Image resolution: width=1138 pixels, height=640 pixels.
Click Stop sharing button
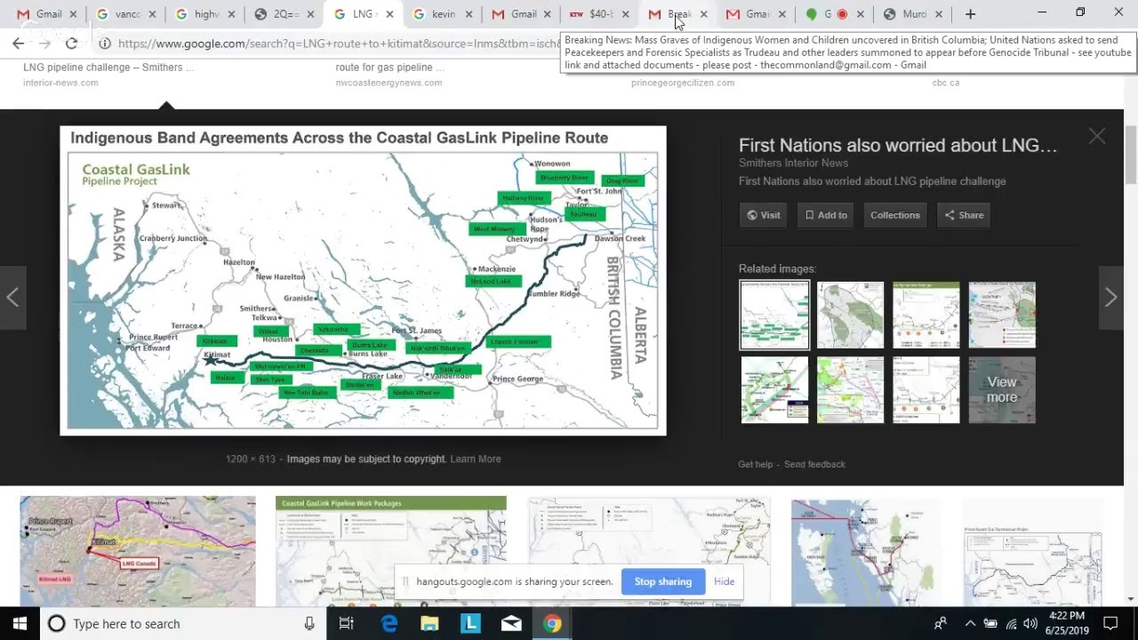[x=662, y=581]
